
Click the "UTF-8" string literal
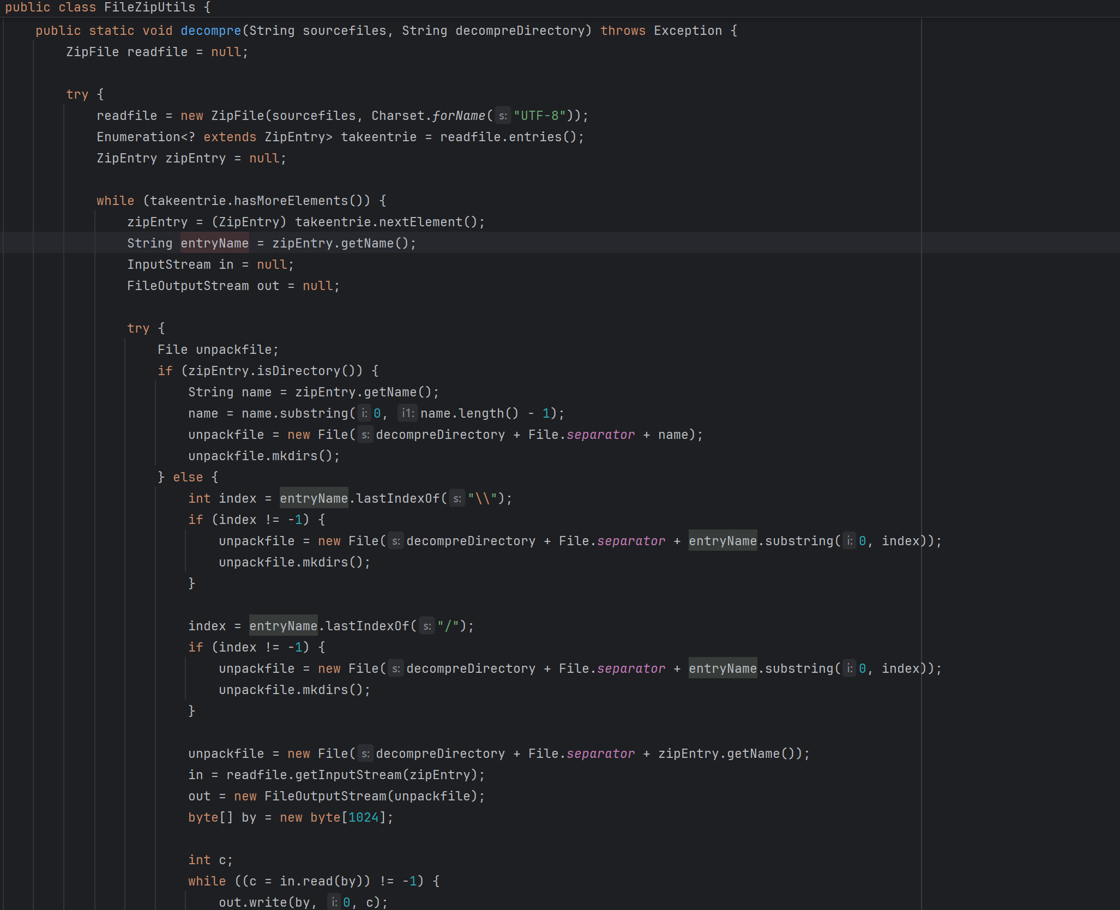tap(539, 116)
